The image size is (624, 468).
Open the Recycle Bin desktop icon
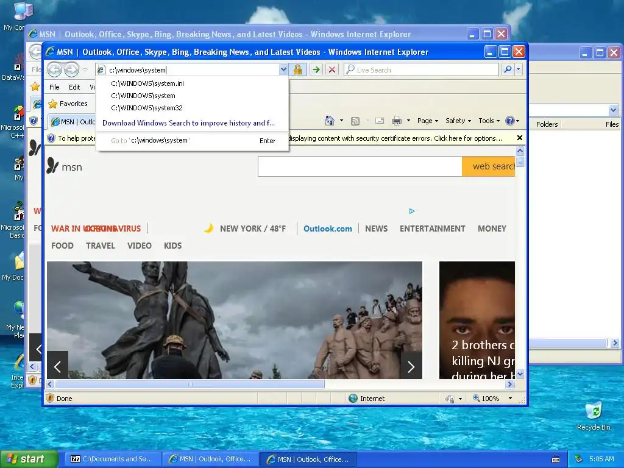[594, 416]
